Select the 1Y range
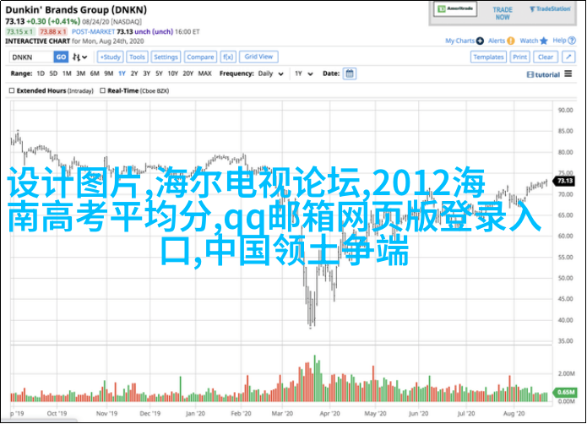Screen dimensions: 587x424 tap(122, 73)
